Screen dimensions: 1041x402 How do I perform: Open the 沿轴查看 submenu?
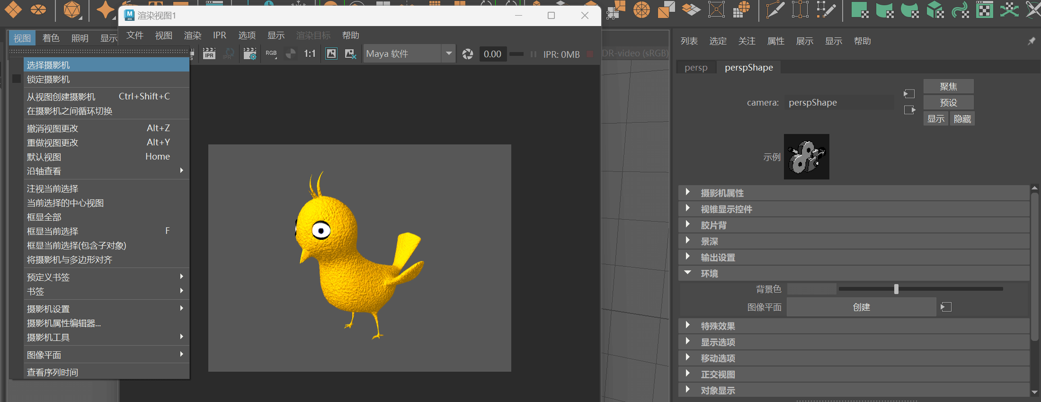click(x=107, y=171)
